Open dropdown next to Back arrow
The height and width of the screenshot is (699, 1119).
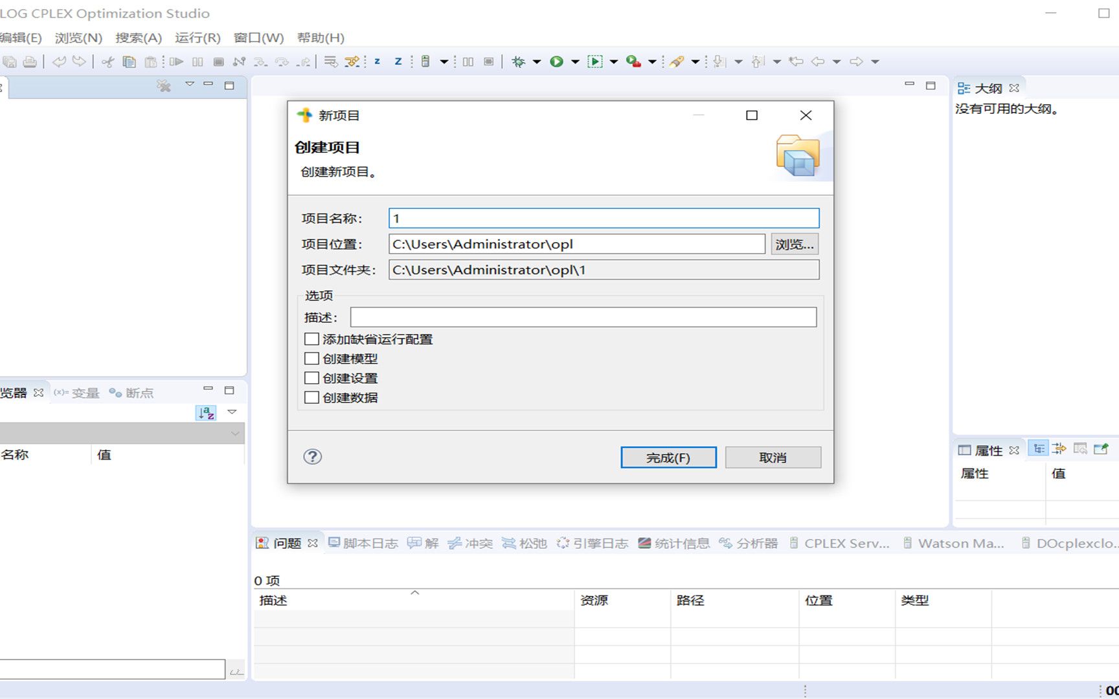click(x=837, y=61)
